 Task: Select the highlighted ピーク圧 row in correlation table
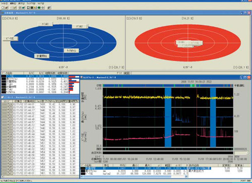pyautogui.click(x=35, y=76)
